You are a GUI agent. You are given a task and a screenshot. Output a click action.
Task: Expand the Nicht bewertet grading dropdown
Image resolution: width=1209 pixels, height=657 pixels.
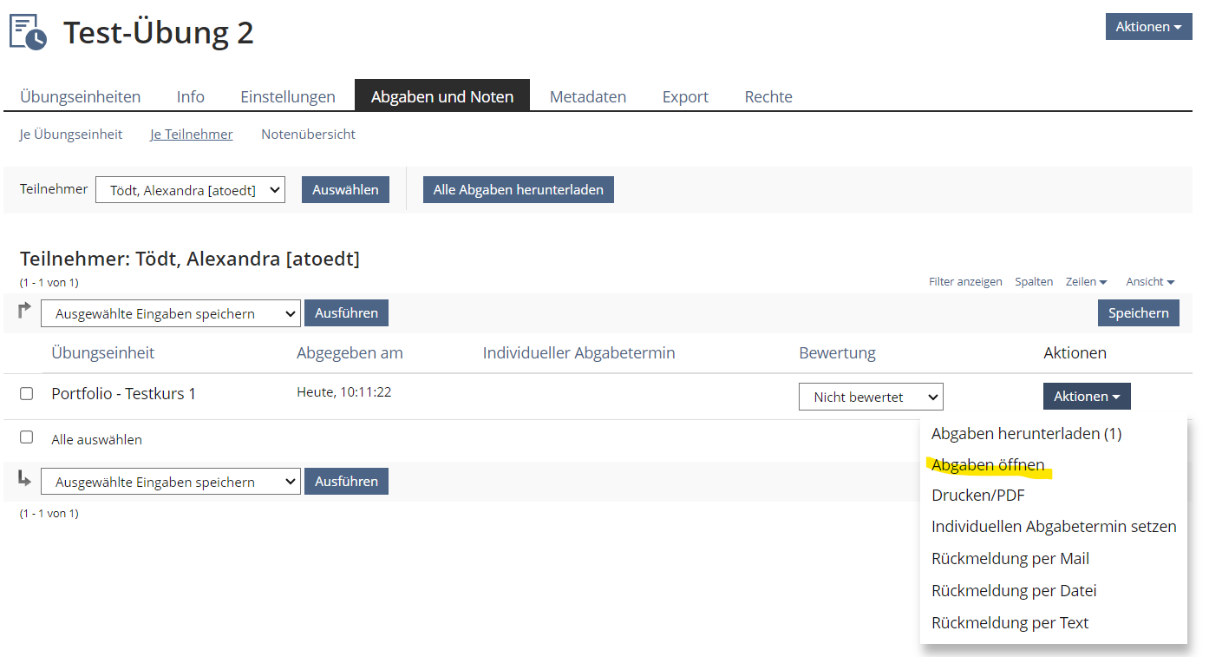coord(870,397)
